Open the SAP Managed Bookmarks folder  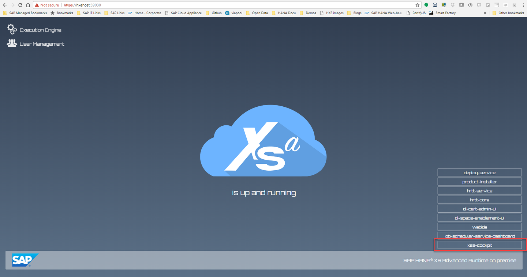[x=25, y=13]
